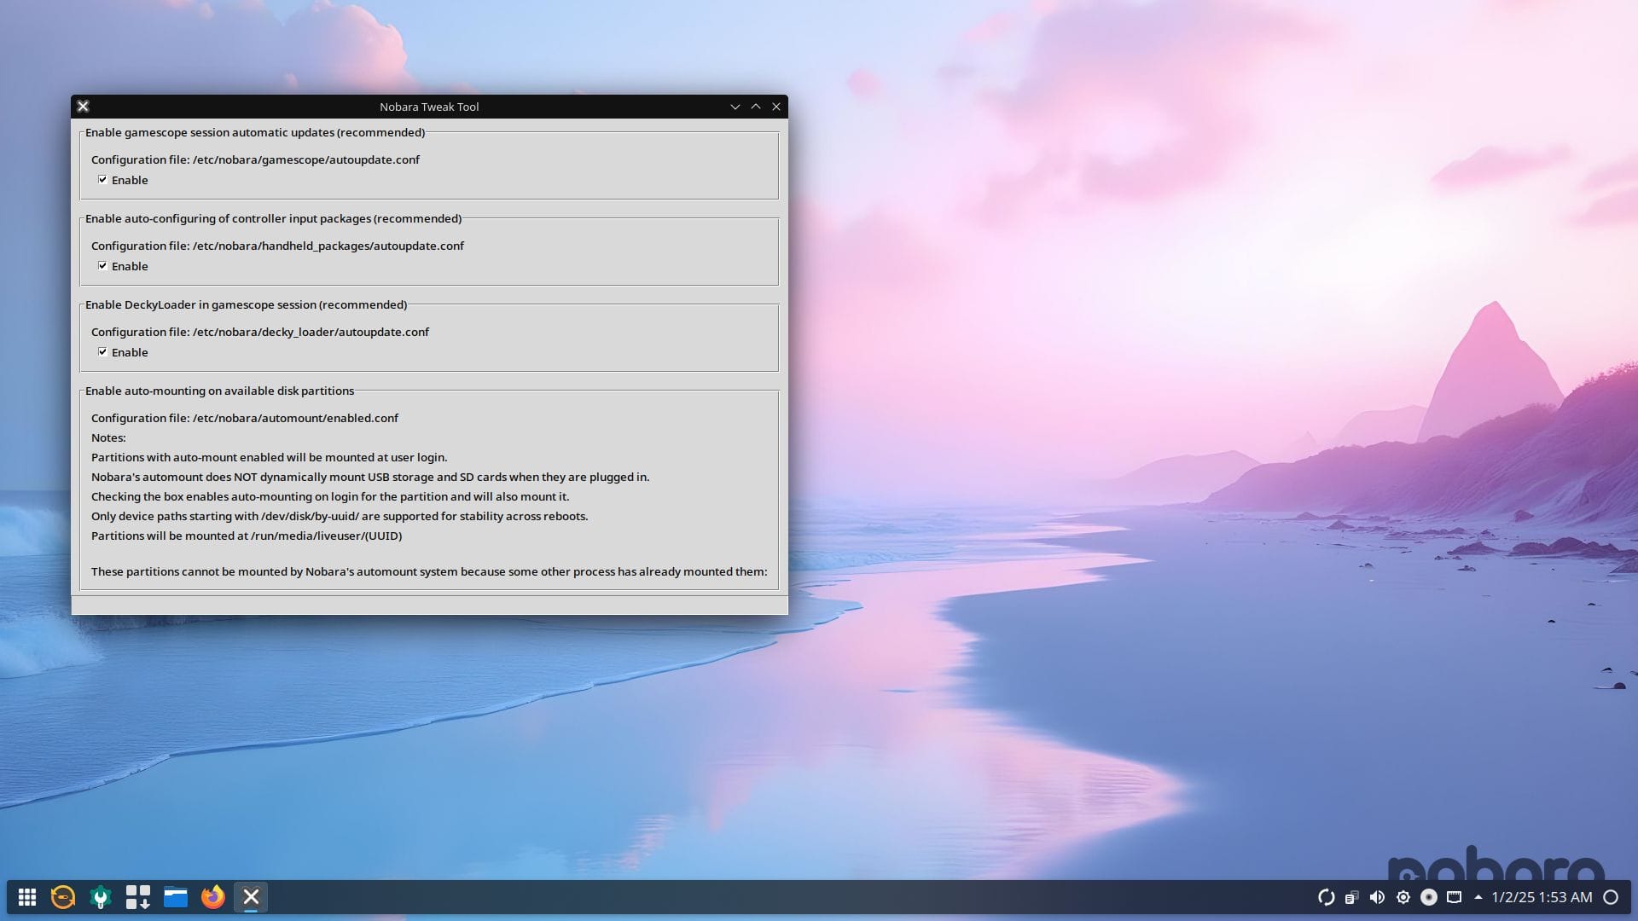Open the network icon in the system tray
This screenshot has width=1638, height=921.
[1455, 897]
